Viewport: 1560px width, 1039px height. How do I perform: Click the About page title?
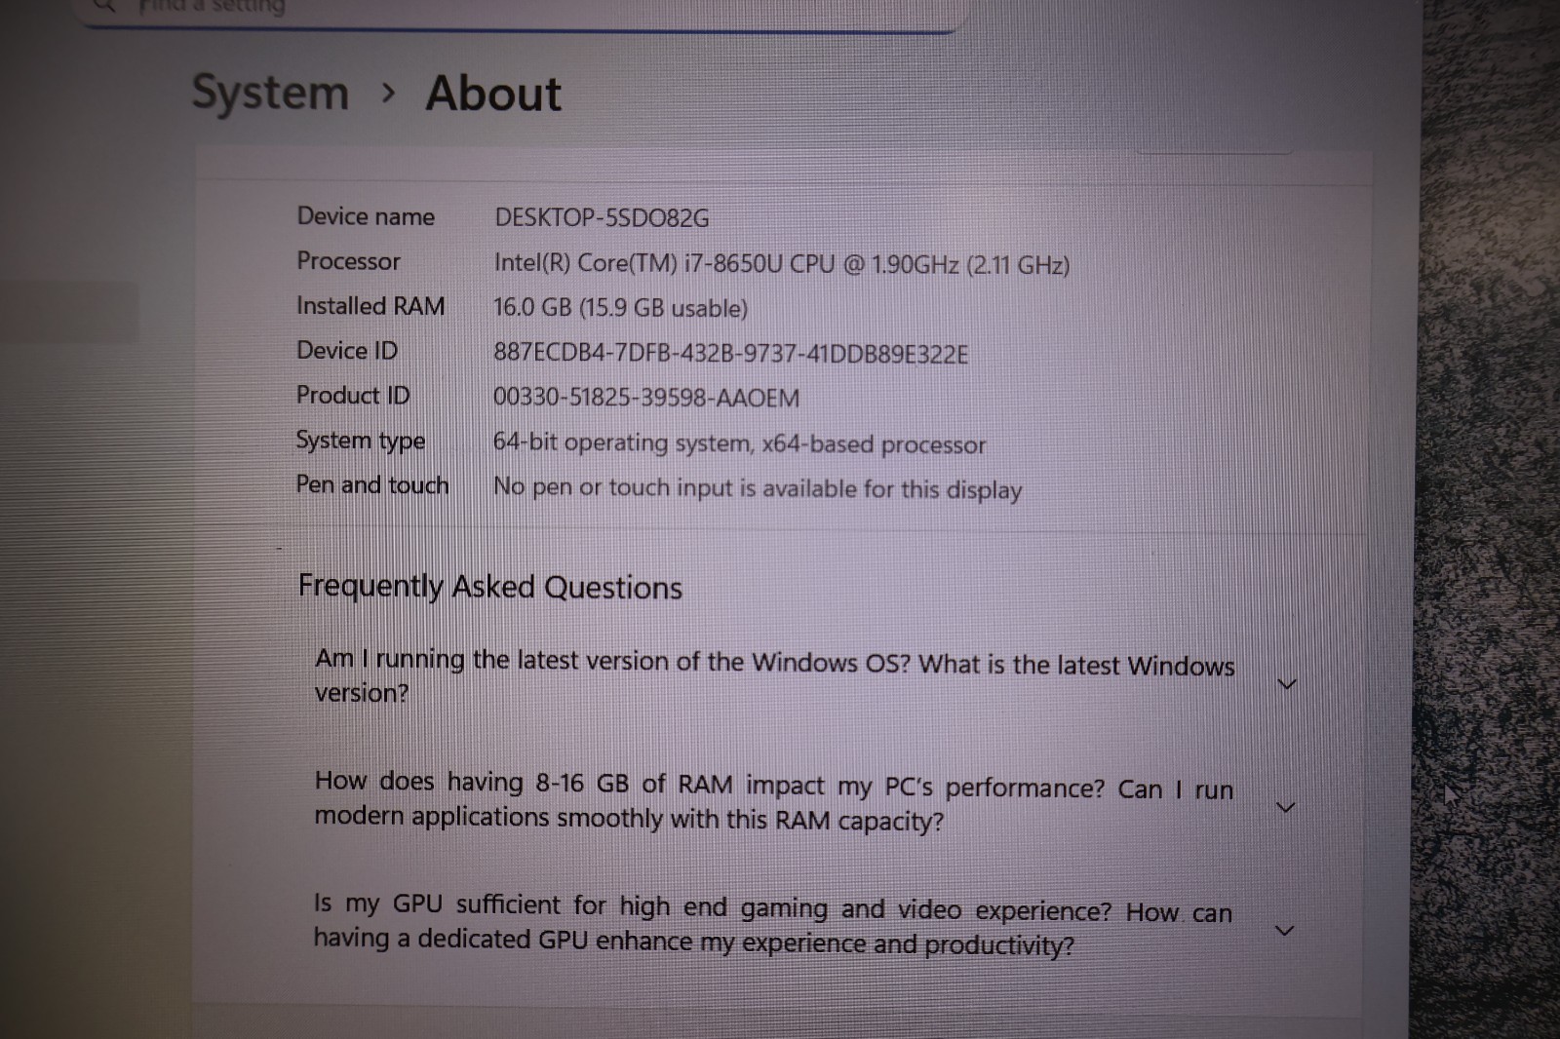tap(493, 95)
